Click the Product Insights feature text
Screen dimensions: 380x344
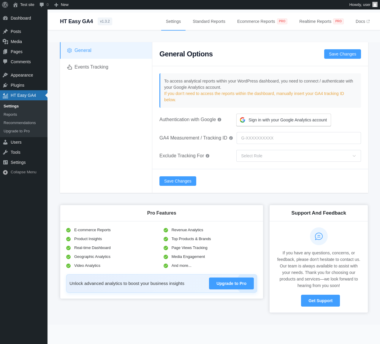tap(88, 239)
